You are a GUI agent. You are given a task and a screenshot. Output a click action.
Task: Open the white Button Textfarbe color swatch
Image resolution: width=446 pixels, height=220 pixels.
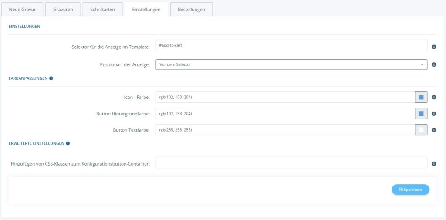tap(421, 130)
